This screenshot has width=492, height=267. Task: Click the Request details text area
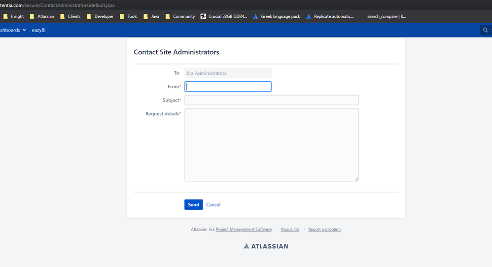[x=272, y=145]
